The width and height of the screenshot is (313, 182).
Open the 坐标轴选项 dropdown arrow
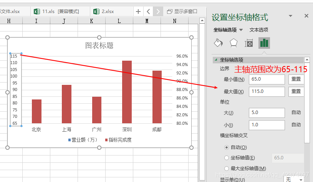pos(241,30)
